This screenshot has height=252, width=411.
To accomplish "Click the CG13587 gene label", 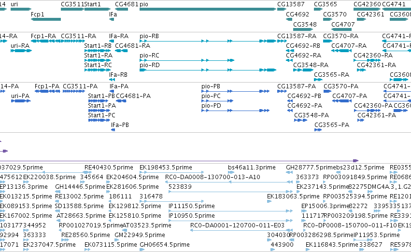I will tap(291, 4).
